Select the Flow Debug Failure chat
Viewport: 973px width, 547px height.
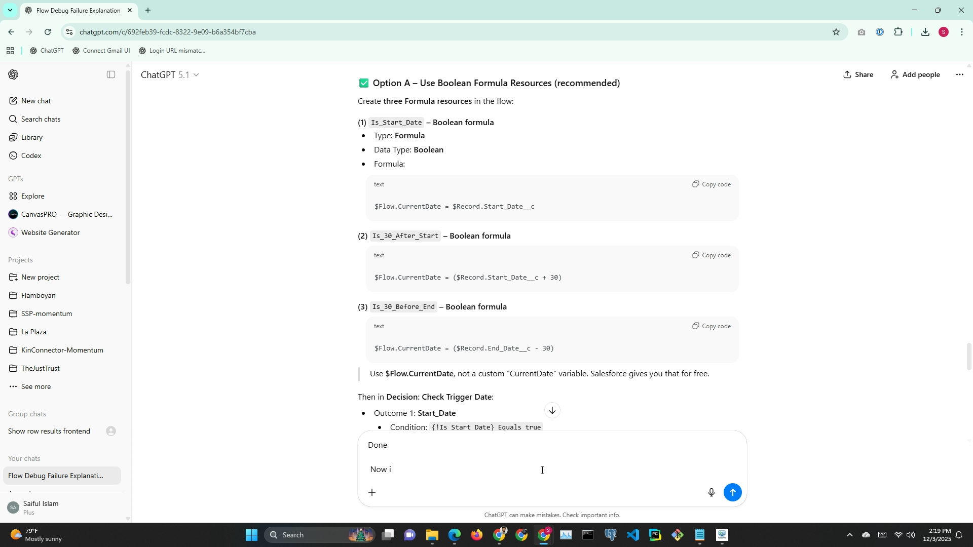[x=56, y=476]
